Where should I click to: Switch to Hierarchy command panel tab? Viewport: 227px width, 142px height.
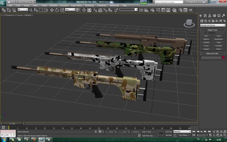210,16
